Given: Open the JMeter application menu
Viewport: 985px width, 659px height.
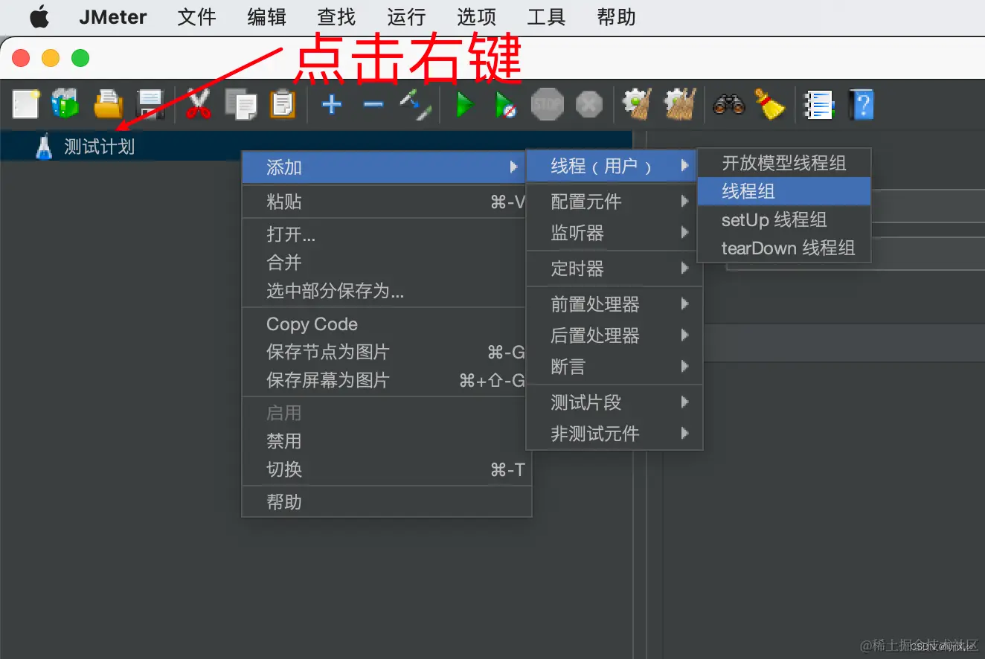Looking at the screenshot, I should point(113,17).
